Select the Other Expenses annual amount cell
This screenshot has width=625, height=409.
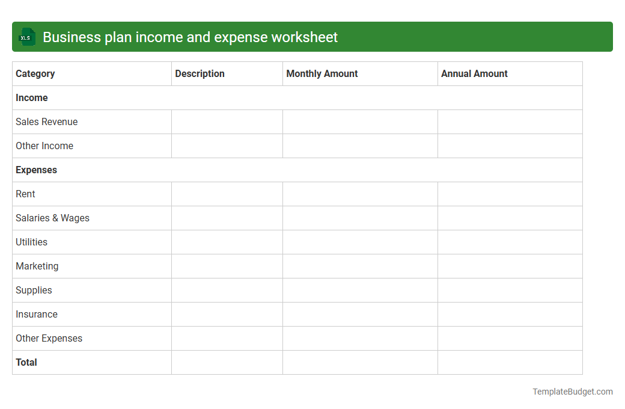click(x=510, y=338)
